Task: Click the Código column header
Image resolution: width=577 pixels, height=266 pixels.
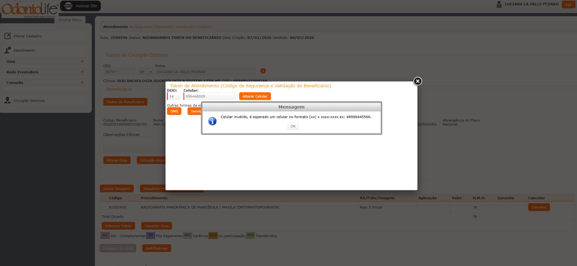Action: pyautogui.click(x=115, y=198)
